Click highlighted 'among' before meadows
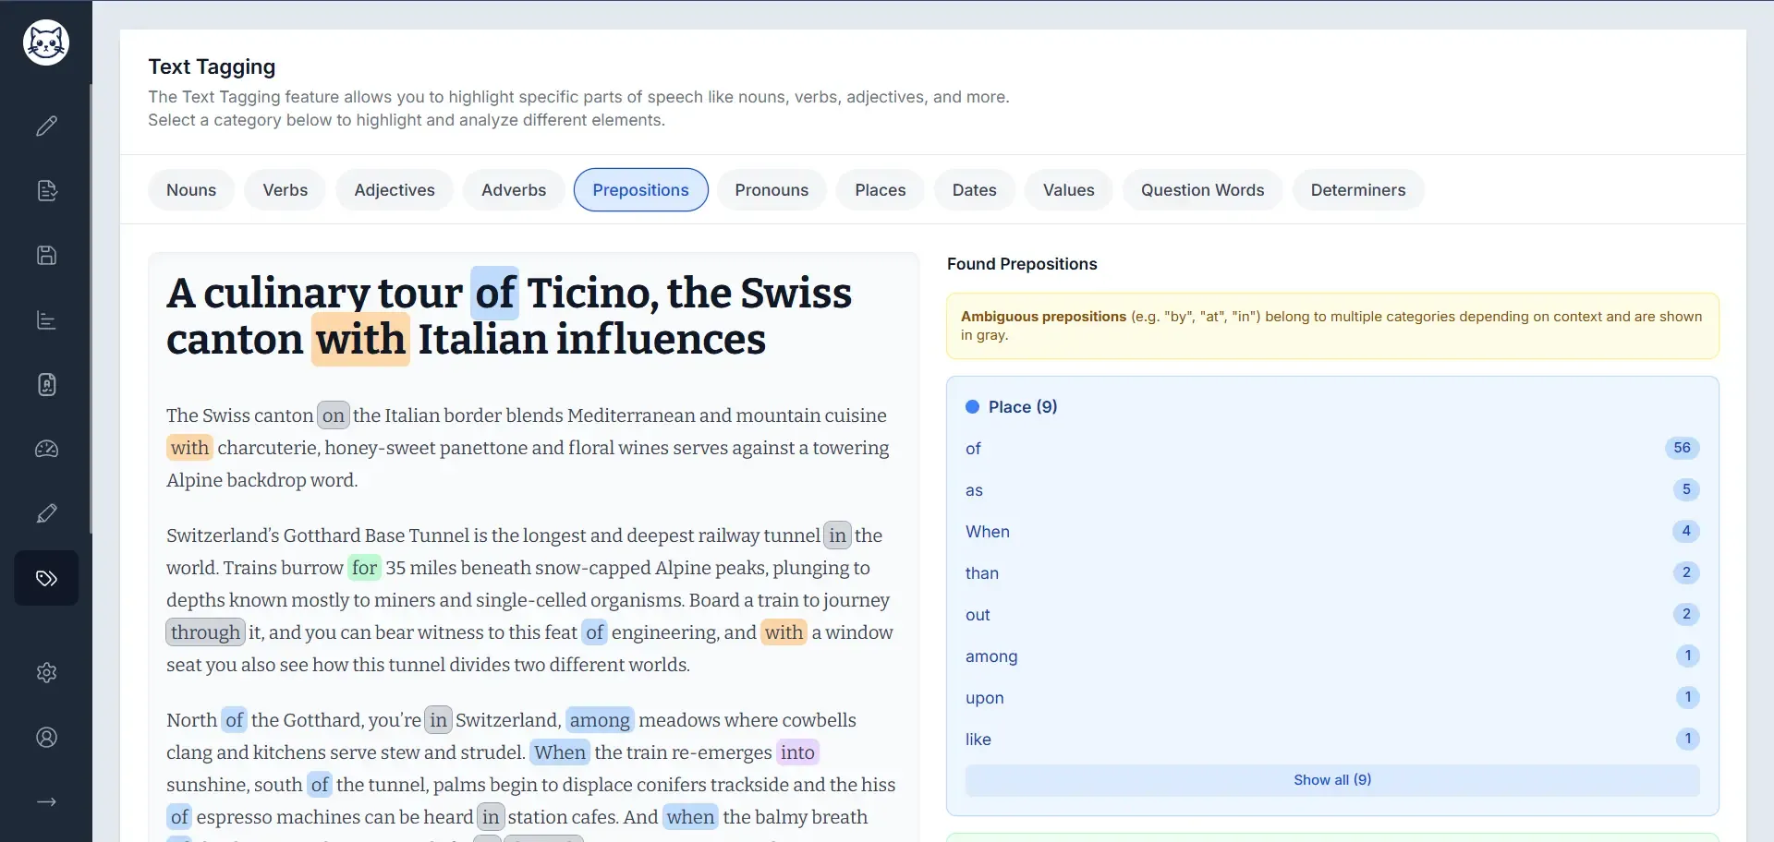This screenshot has width=1774, height=842. tap(600, 720)
